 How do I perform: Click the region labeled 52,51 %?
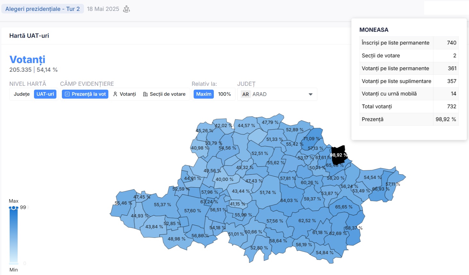click(x=260, y=153)
